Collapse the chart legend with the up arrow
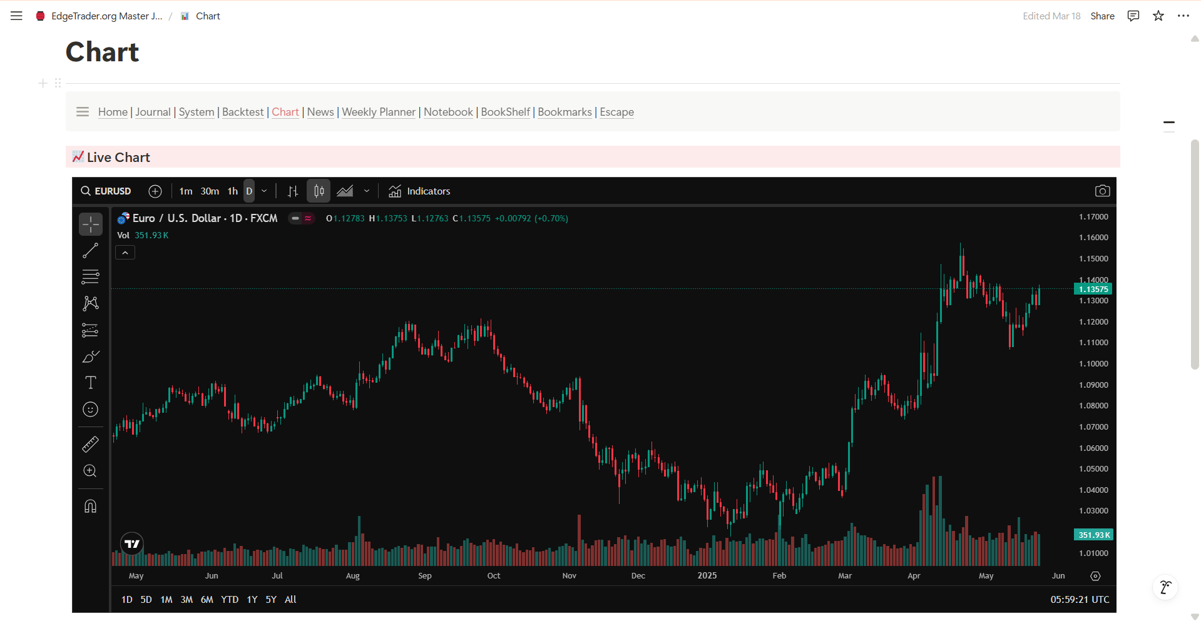The height and width of the screenshot is (621, 1201). [x=125, y=252]
